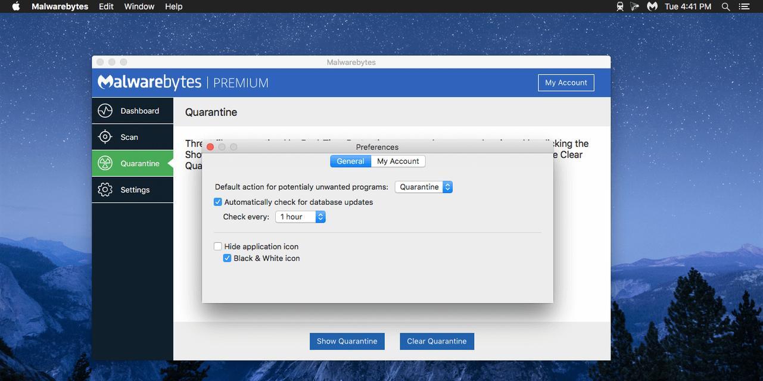This screenshot has width=763, height=381.
Task: Select Dashboard in the sidebar
Action: (x=132, y=111)
